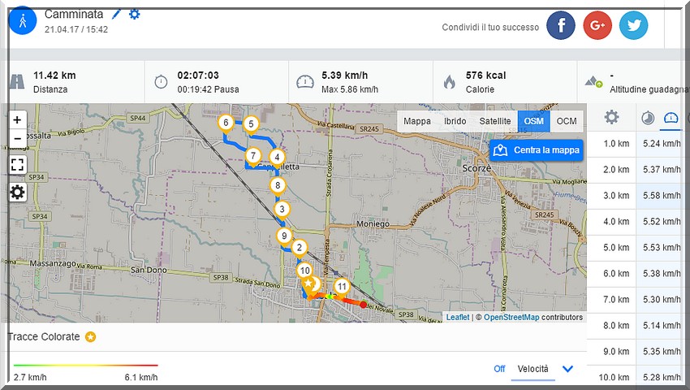
Task: Select the 9.0 km split row
Action: coord(638,352)
